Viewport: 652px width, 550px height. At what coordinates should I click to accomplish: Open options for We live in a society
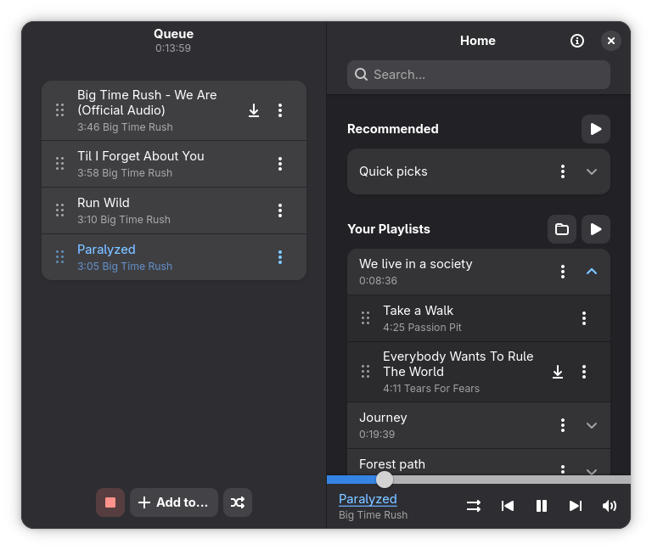click(x=563, y=272)
